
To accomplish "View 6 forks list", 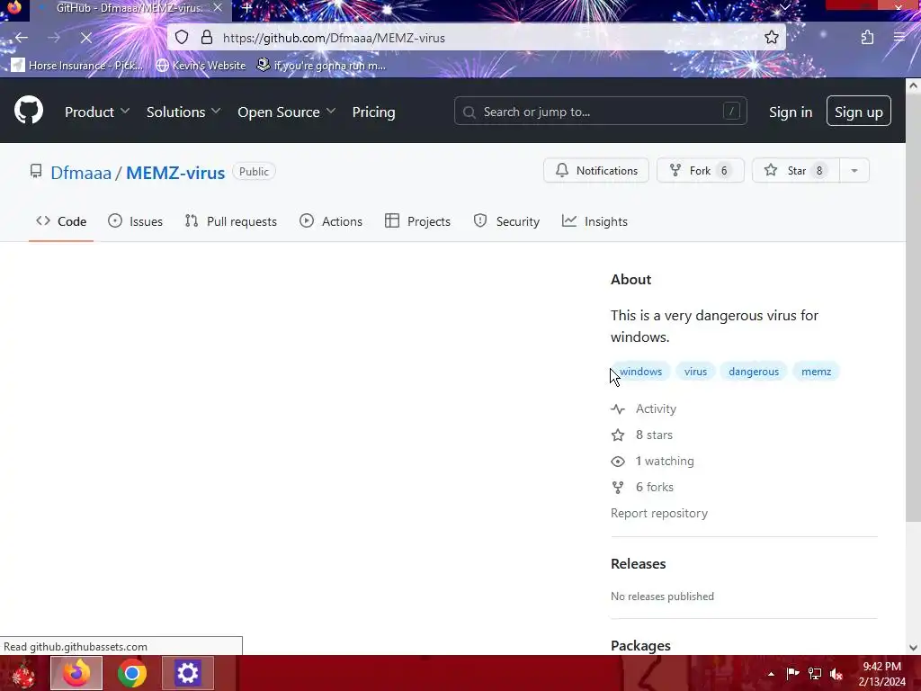I will (x=642, y=487).
